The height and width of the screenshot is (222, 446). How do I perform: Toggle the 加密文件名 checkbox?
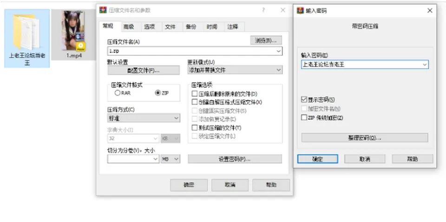pyautogui.click(x=304, y=109)
